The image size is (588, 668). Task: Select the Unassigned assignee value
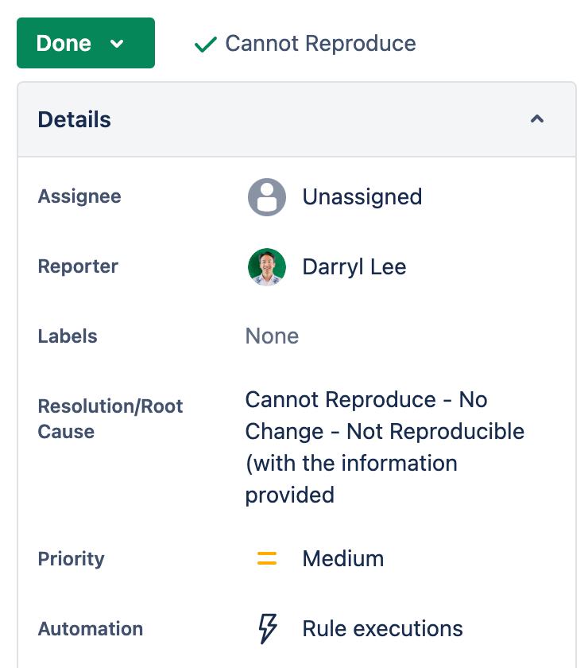(x=362, y=197)
